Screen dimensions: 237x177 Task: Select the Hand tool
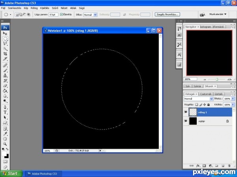pos(5,139)
